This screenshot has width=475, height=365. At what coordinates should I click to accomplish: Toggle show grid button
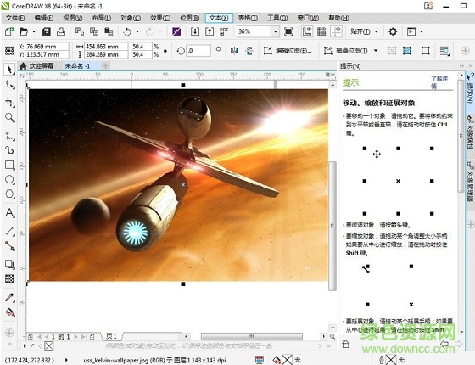321,31
